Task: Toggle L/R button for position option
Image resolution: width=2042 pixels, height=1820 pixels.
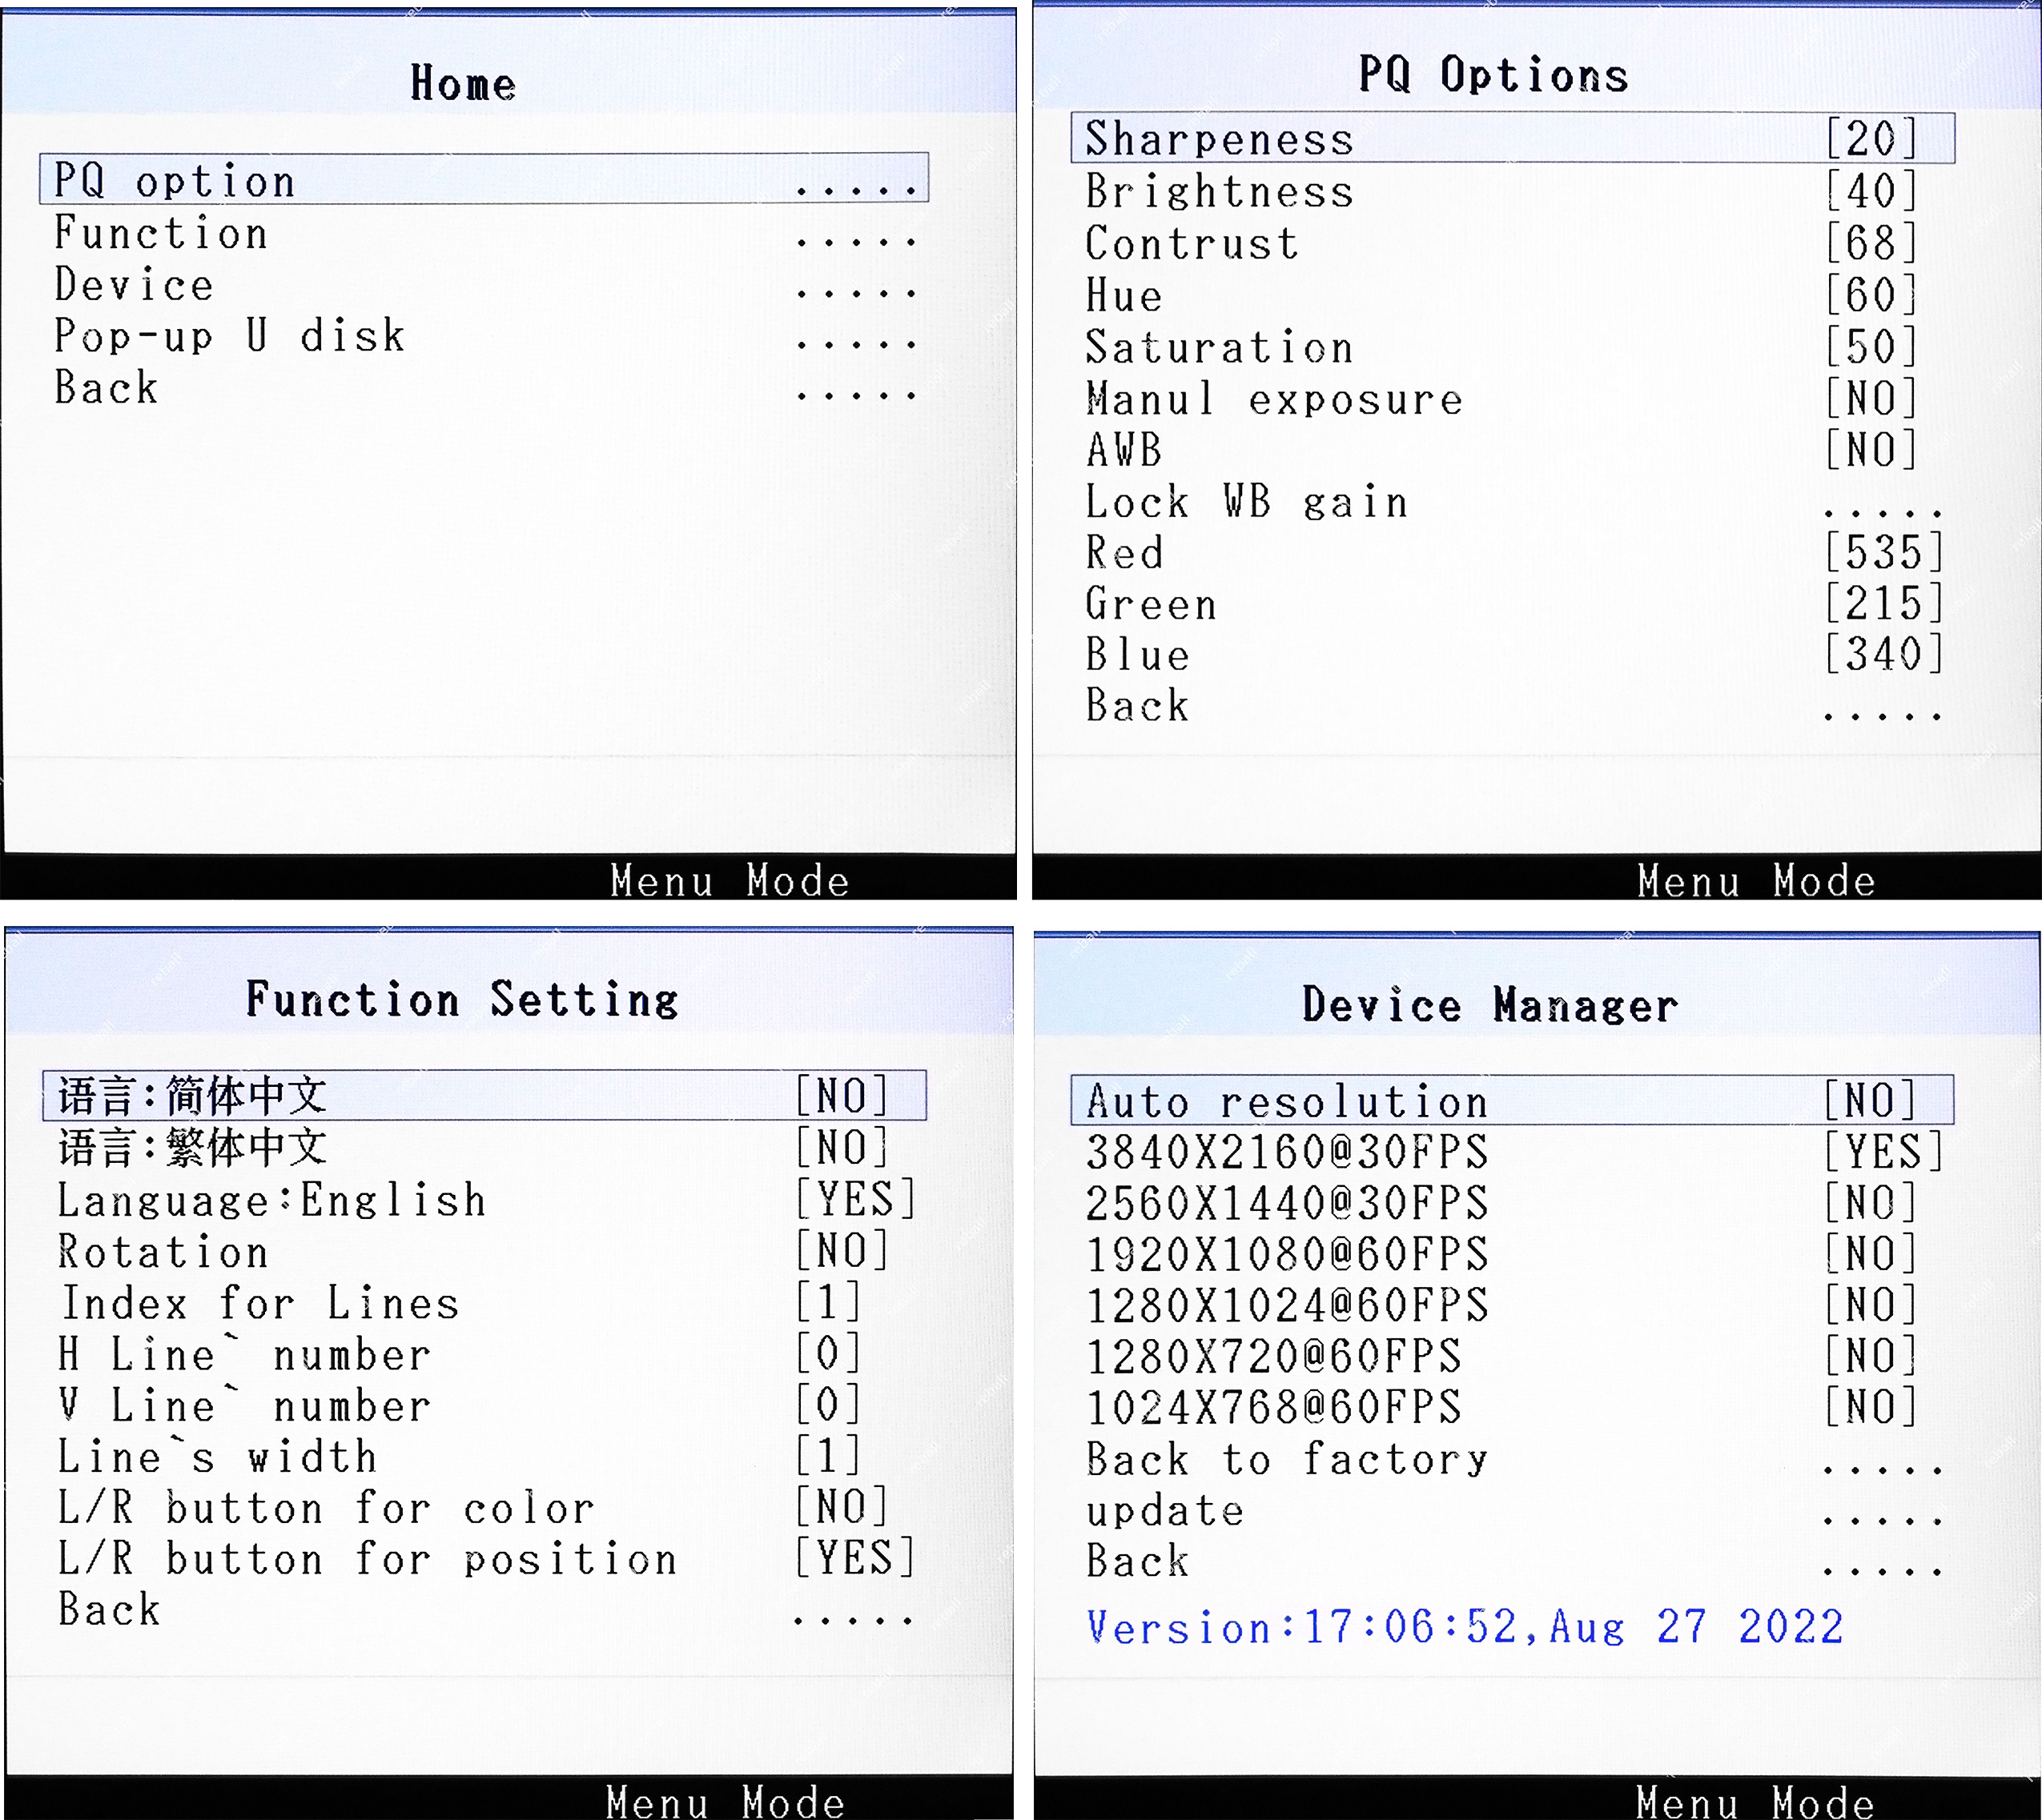Action: [x=368, y=1558]
